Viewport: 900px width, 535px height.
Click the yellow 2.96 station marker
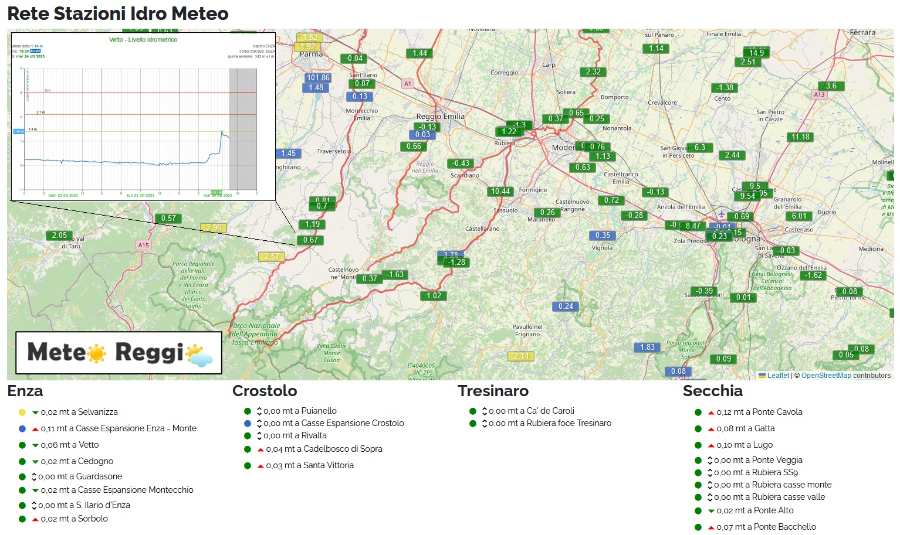click(x=214, y=228)
